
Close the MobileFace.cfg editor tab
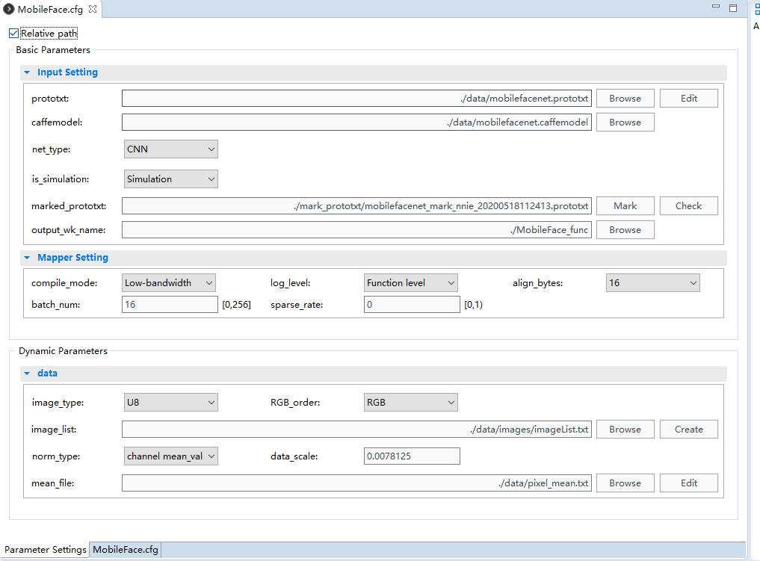(x=93, y=9)
